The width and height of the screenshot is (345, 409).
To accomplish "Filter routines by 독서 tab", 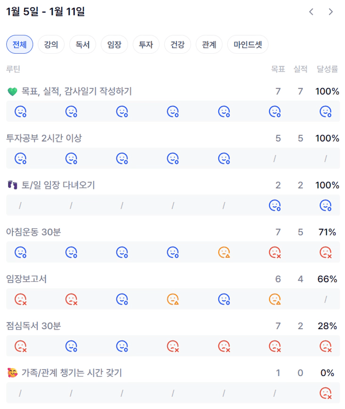I will (x=83, y=45).
